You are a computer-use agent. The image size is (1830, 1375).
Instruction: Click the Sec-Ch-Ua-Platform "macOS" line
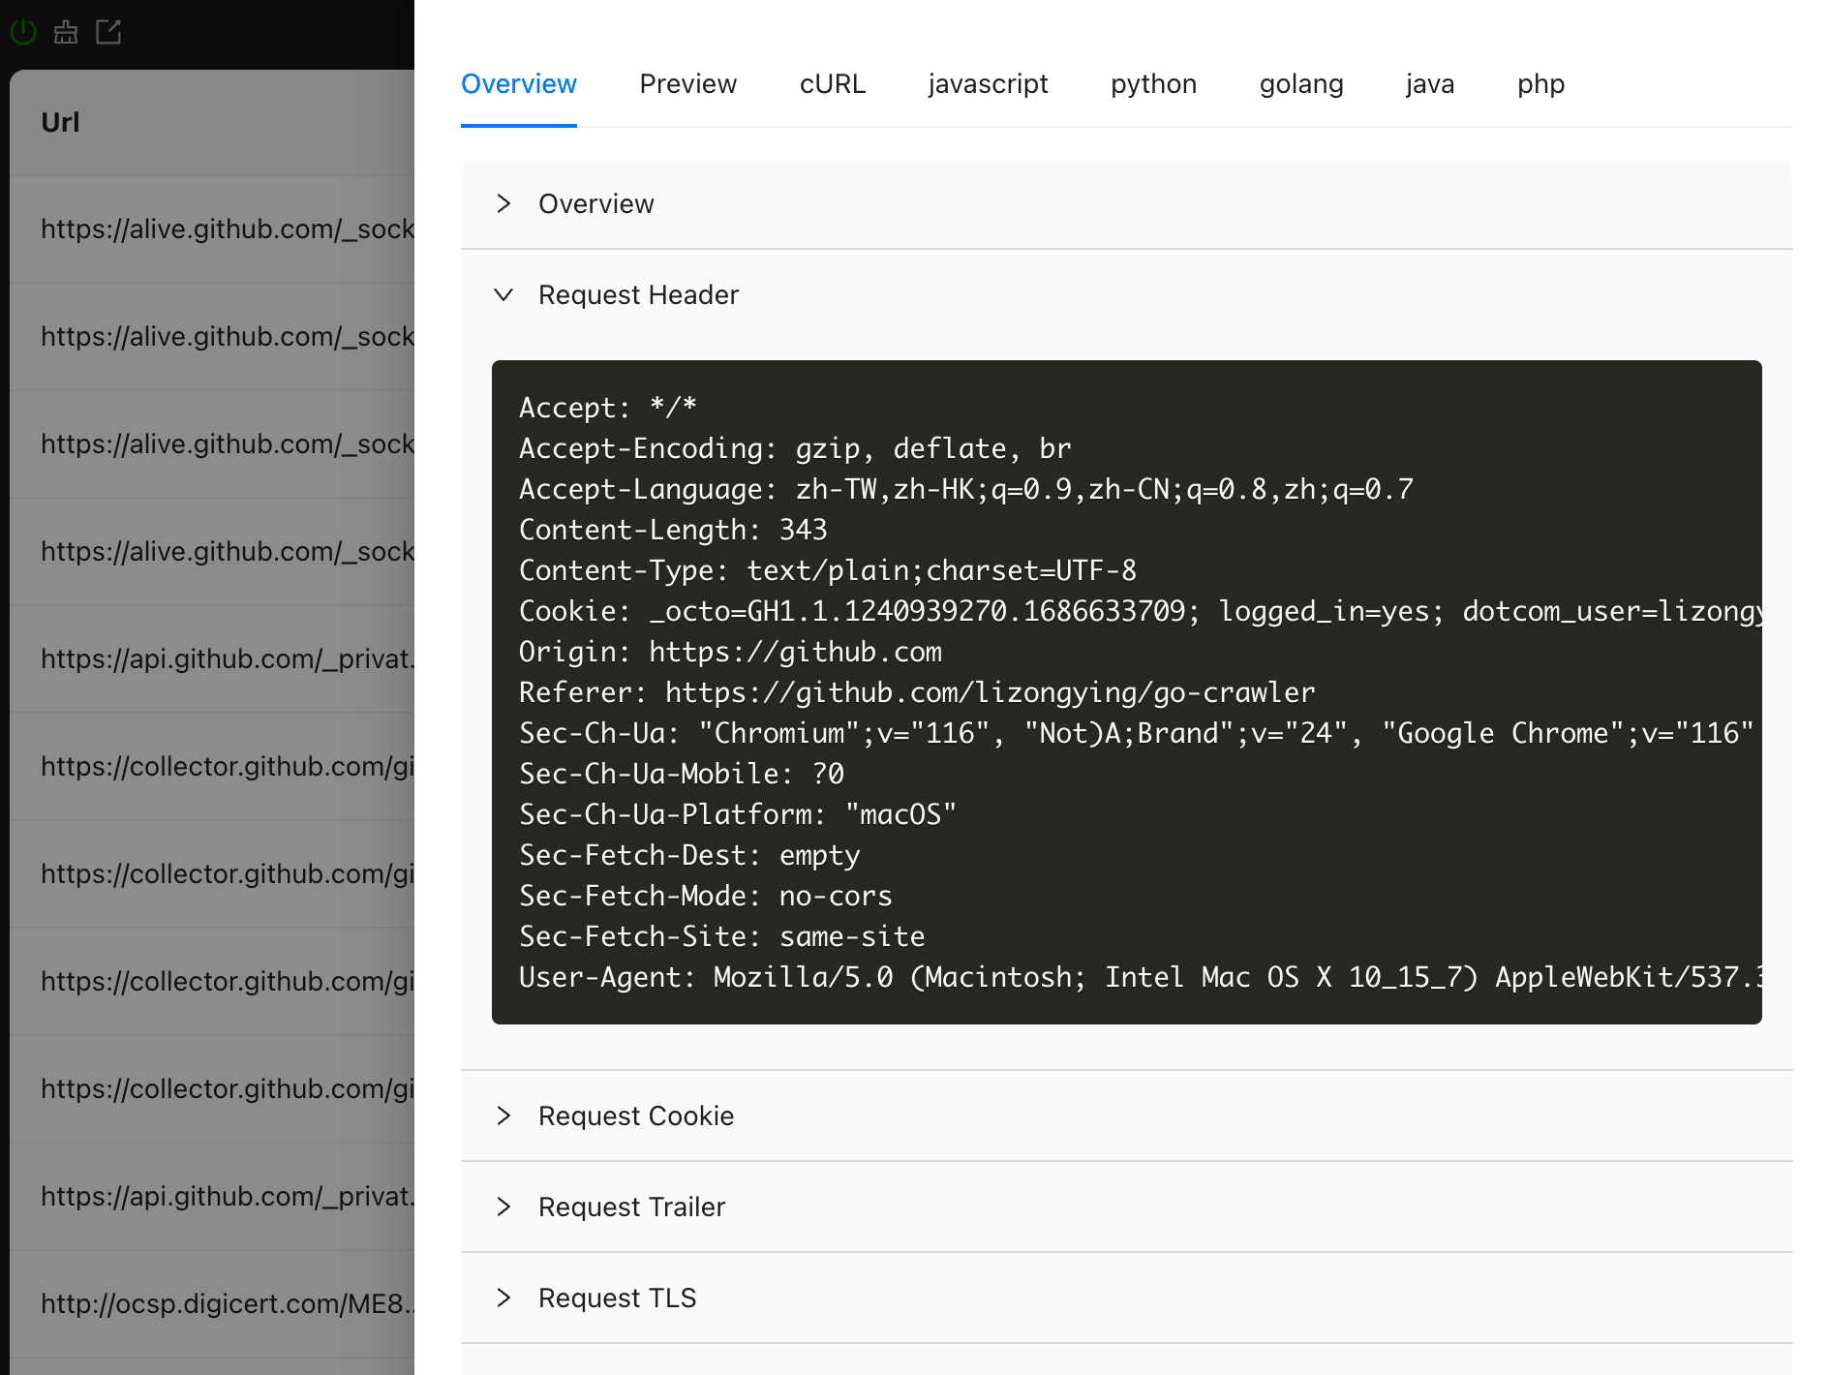click(x=738, y=814)
